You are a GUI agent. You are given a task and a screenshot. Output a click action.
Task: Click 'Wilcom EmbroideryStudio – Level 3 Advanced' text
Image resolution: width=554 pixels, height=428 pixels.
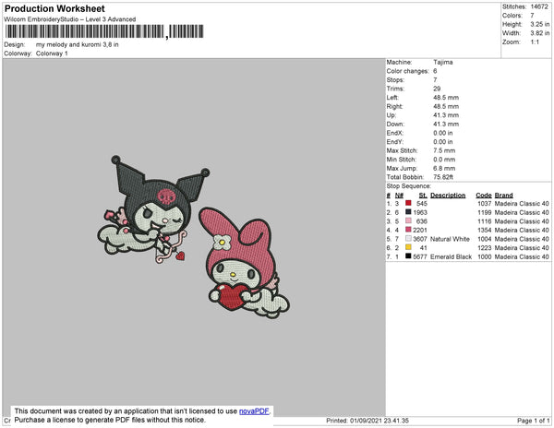point(70,19)
